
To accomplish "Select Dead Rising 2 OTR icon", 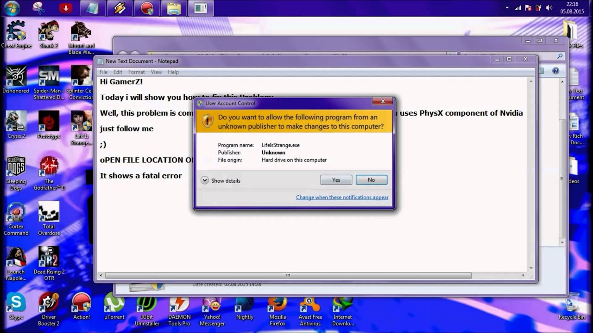I will pyautogui.click(x=49, y=264).
